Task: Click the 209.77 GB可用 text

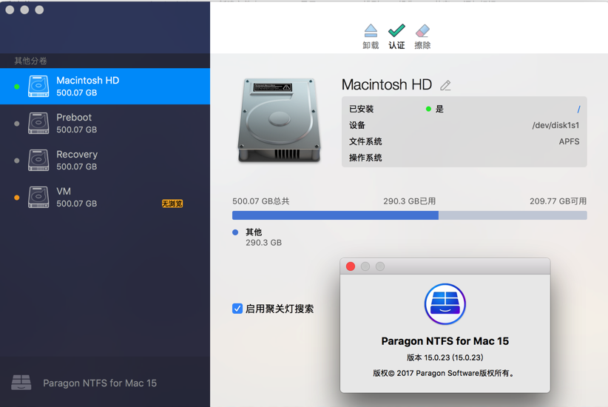Action: click(558, 201)
